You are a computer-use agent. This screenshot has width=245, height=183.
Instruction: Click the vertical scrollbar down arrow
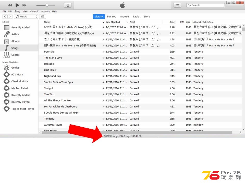(243, 129)
